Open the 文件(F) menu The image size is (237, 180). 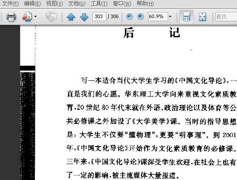coord(10,4)
